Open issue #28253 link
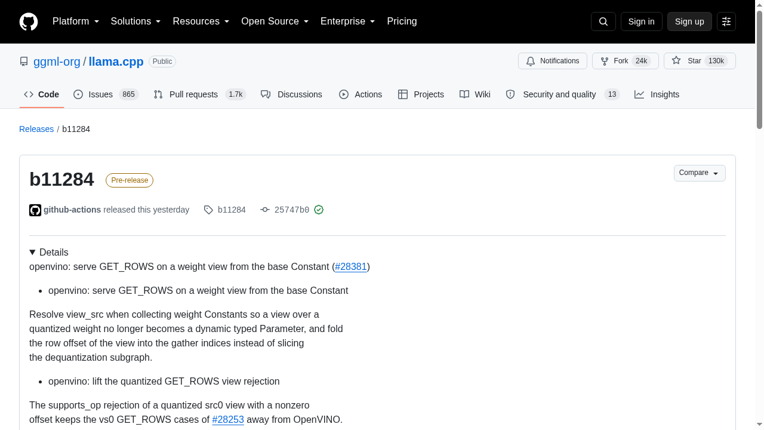This screenshot has width=764, height=430. [x=228, y=420]
